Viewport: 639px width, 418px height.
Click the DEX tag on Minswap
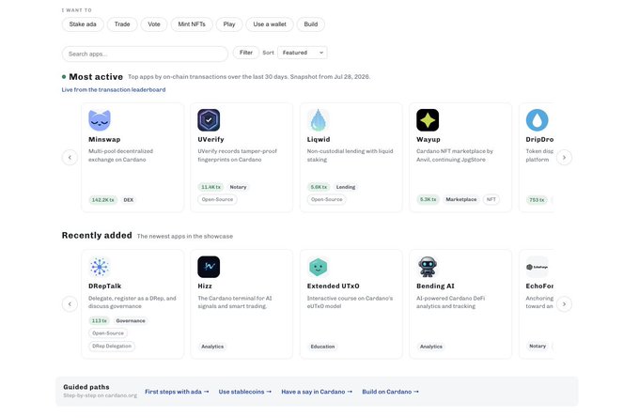tap(129, 200)
